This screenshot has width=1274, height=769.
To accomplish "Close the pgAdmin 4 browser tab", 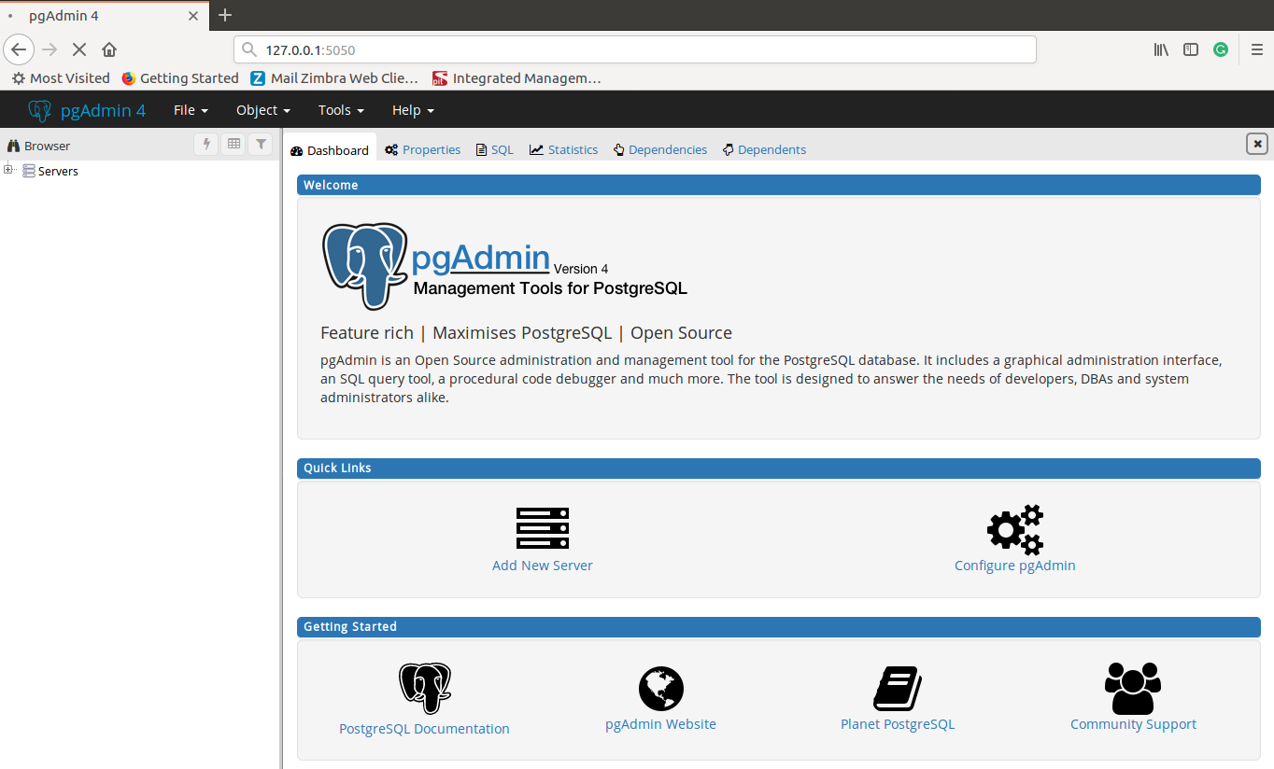I will pos(193,16).
